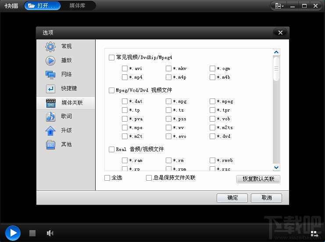Click the format list scrollbar thumb
Screen dimensions: 325x242
[276, 69]
